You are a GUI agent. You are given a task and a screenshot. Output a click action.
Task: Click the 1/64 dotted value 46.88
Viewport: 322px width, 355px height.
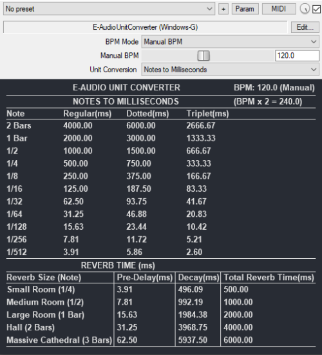(137, 214)
